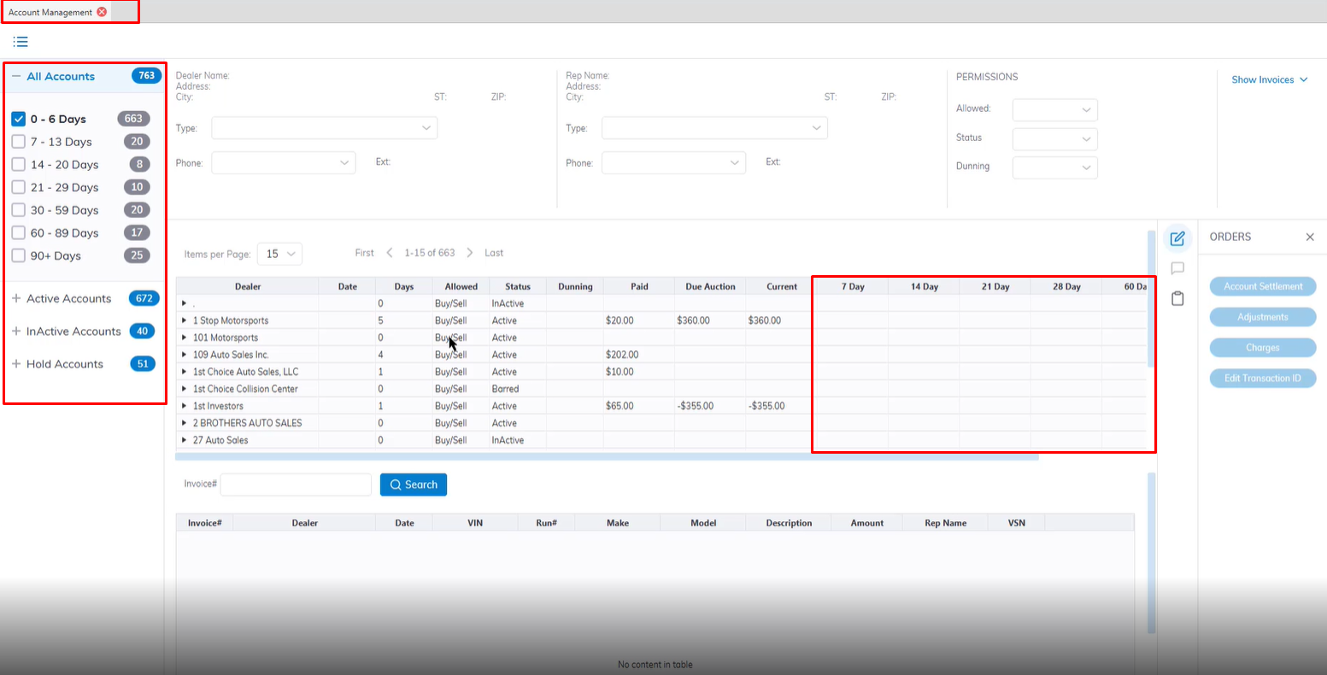
Task: Sort table by Dealer column header
Action: point(248,286)
